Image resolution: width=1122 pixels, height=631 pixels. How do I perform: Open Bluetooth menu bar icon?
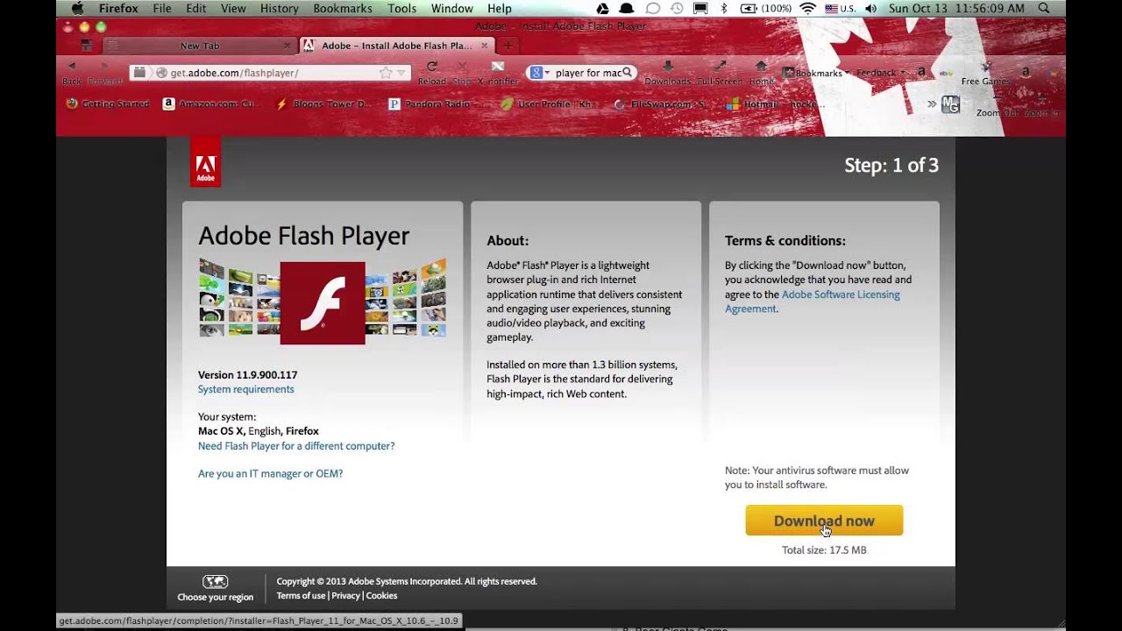(x=724, y=9)
